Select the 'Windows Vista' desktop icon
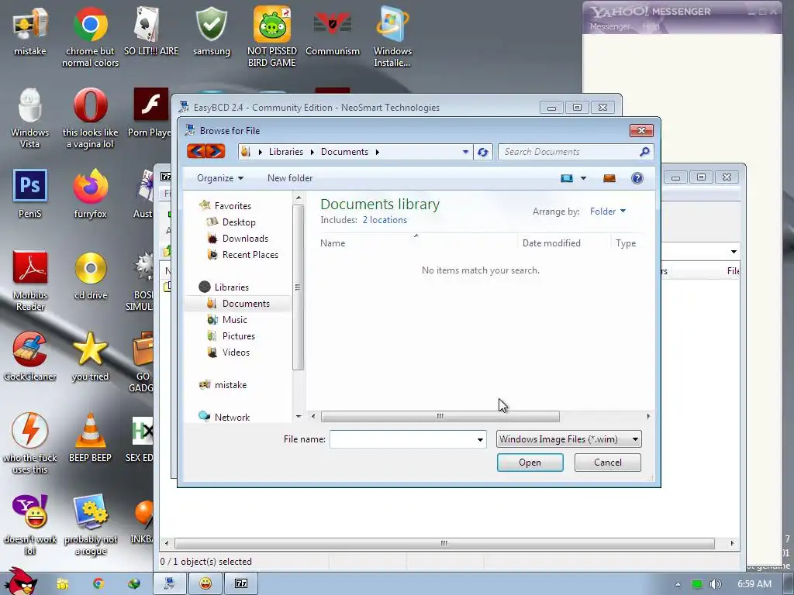 click(30, 119)
